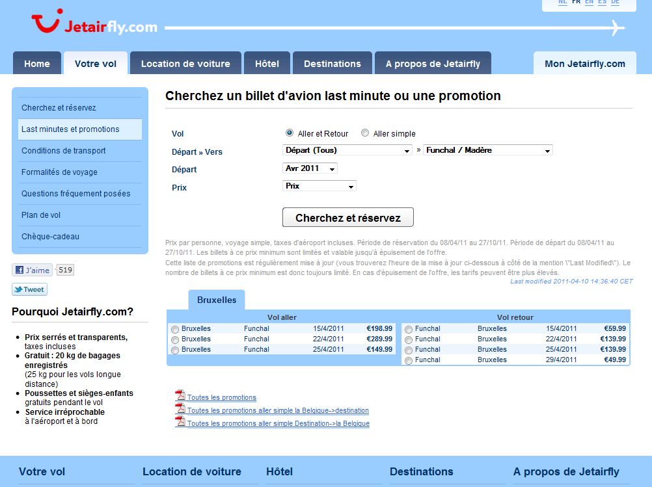Open promotions aller simple la Belgique->destination link
The height and width of the screenshot is (487, 652).
(x=278, y=410)
